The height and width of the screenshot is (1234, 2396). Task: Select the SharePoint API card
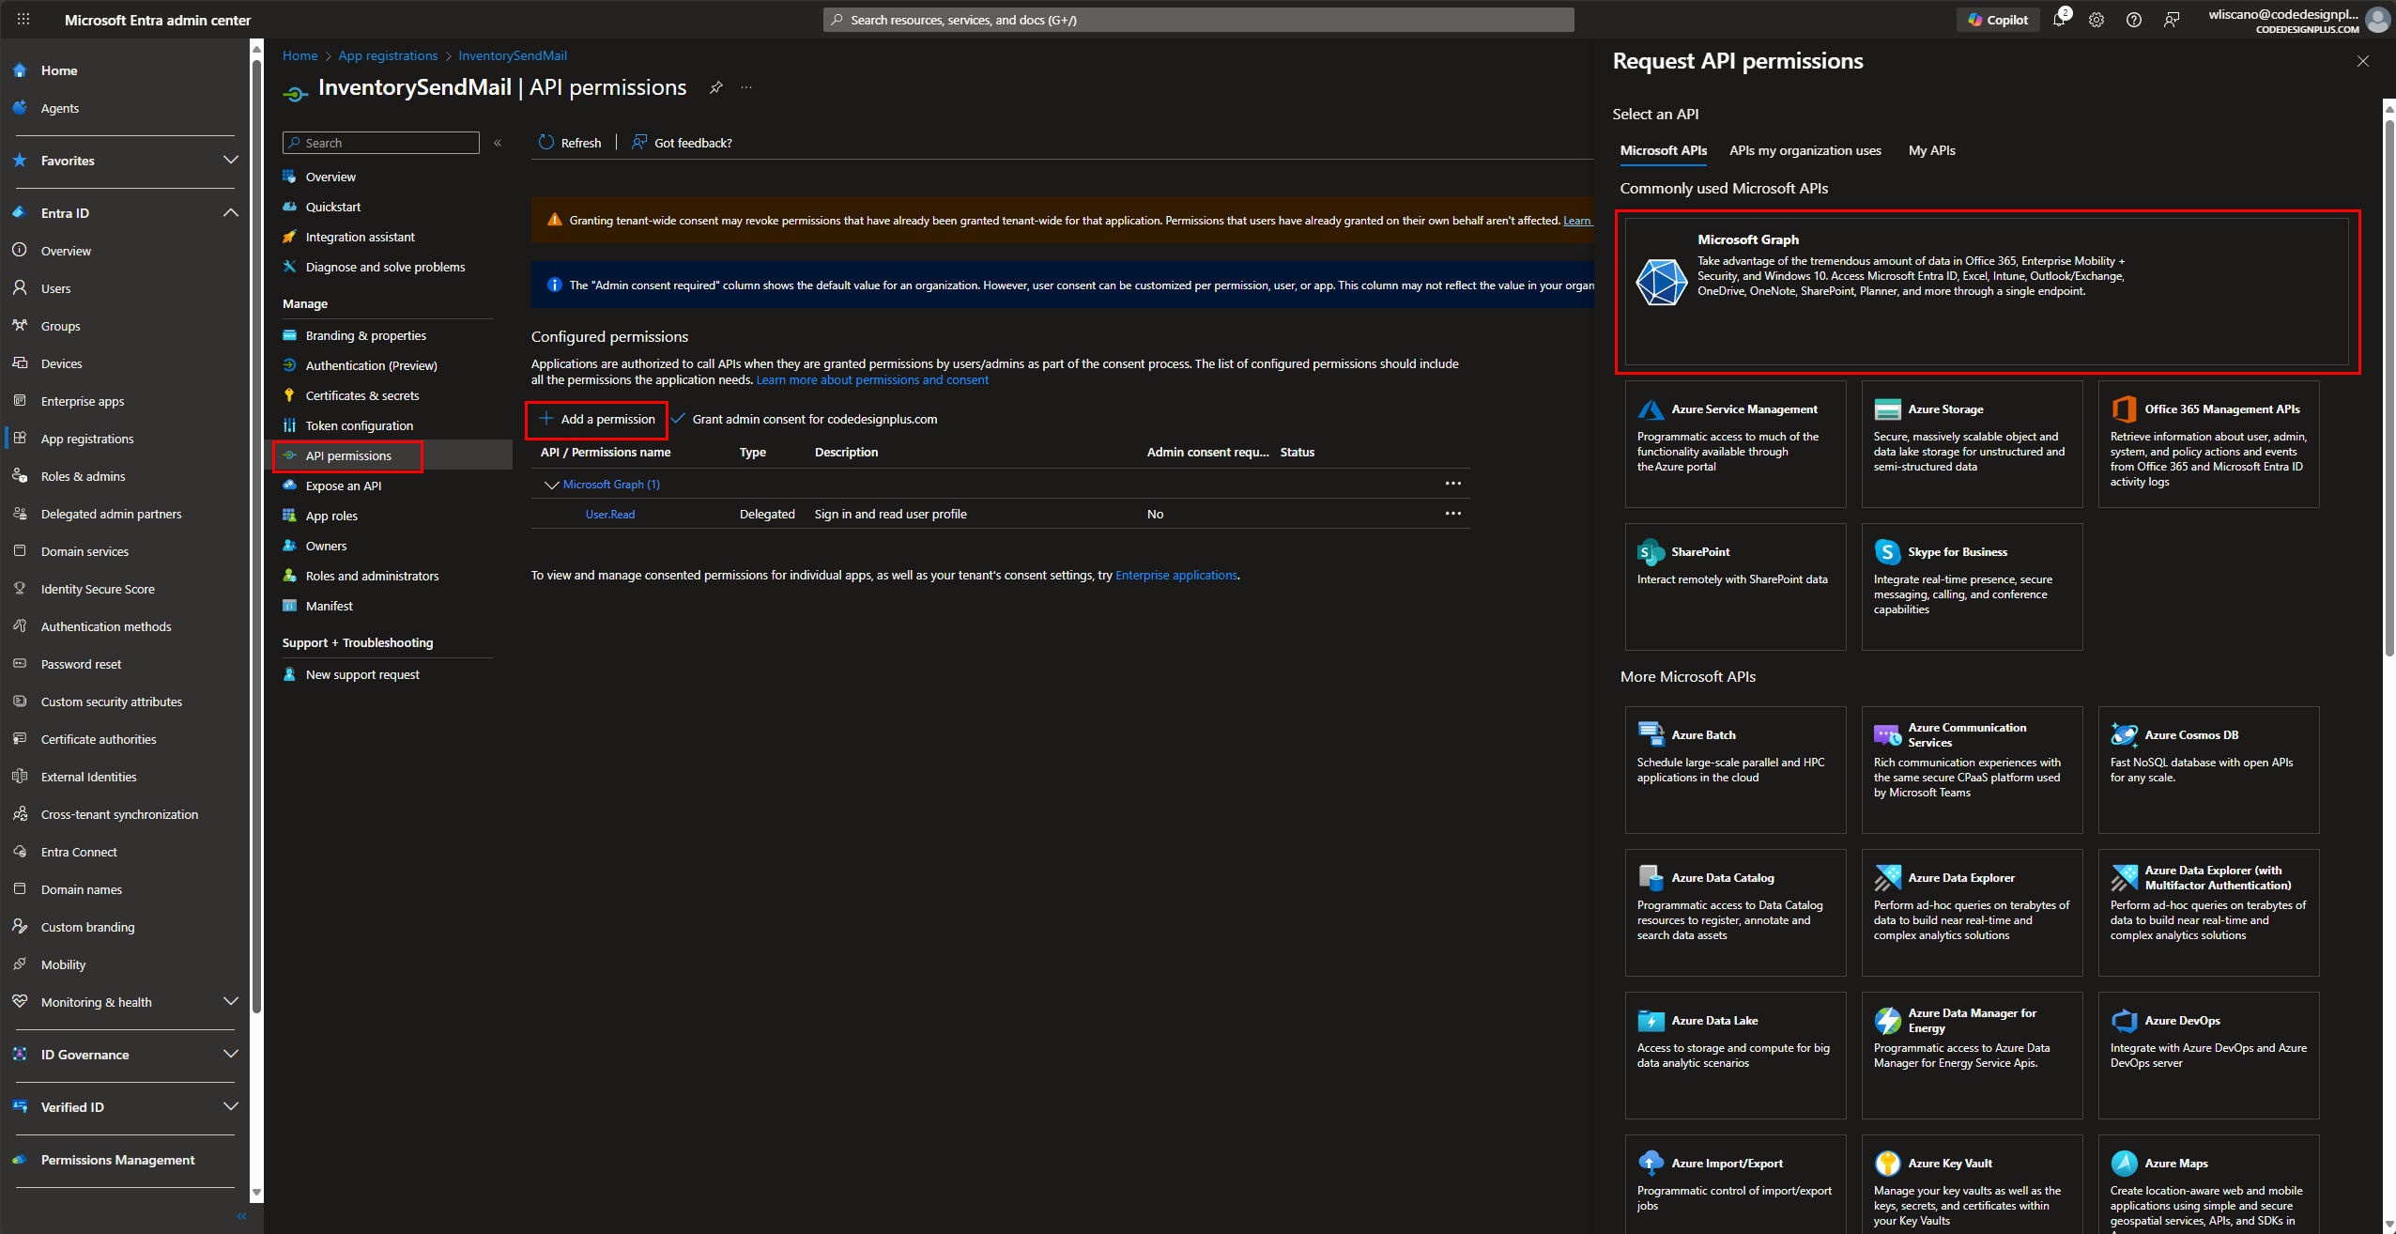1735,586
